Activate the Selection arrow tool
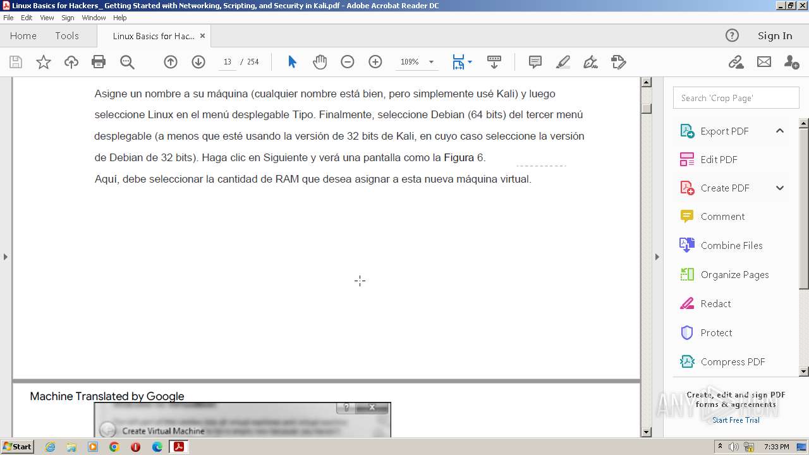The image size is (809, 455). pos(292,62)
